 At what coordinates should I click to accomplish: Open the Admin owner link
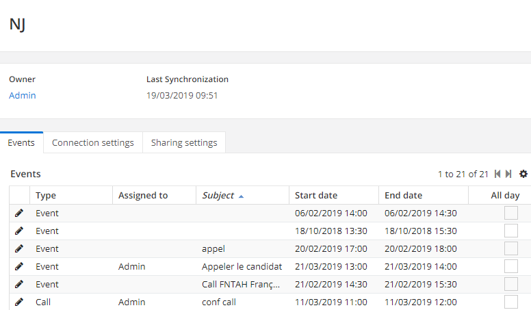point(23,96)
